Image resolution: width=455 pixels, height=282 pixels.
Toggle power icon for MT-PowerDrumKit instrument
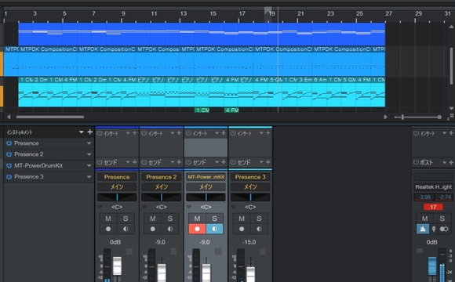[x=9, y=165]
